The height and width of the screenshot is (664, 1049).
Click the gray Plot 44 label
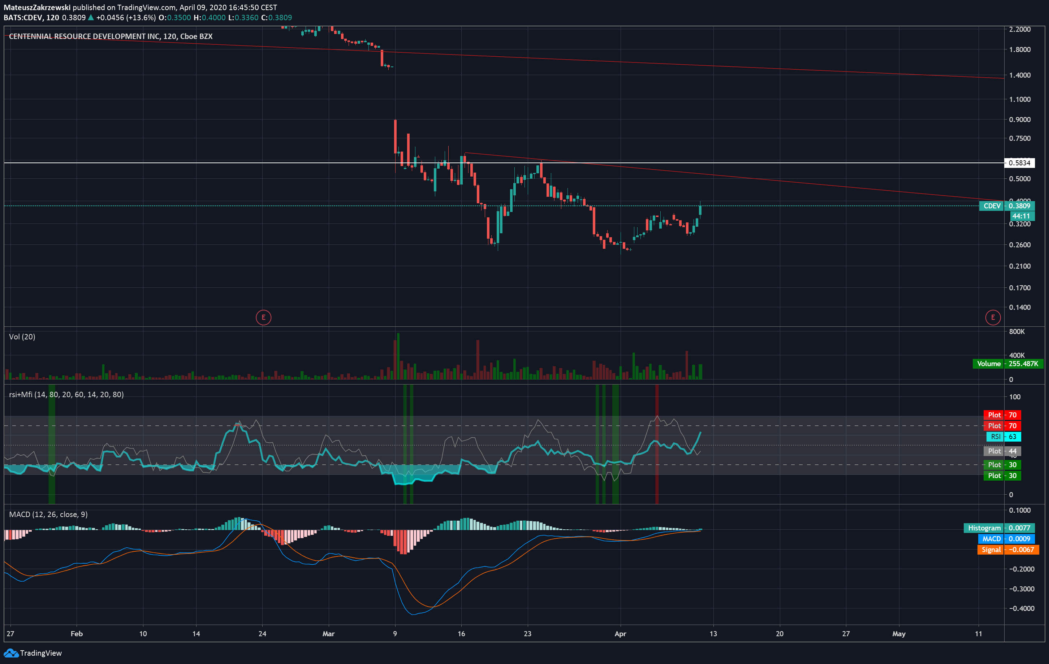pos(1002,451)
